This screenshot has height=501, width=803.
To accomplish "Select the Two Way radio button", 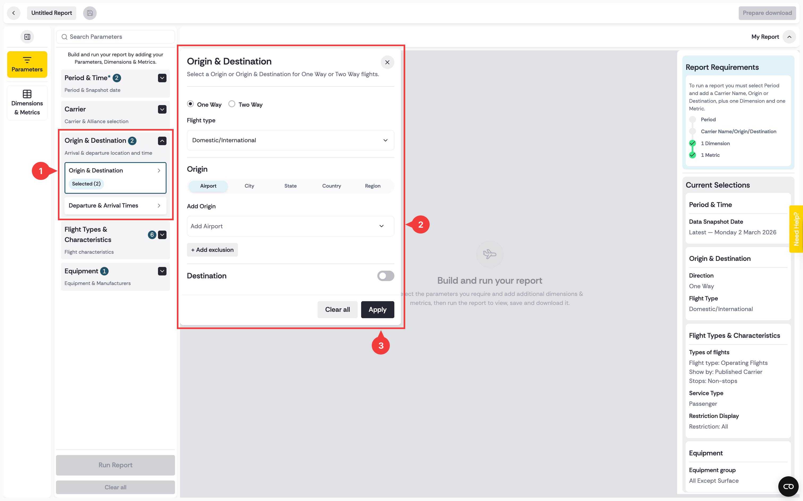I will (232, 104).
